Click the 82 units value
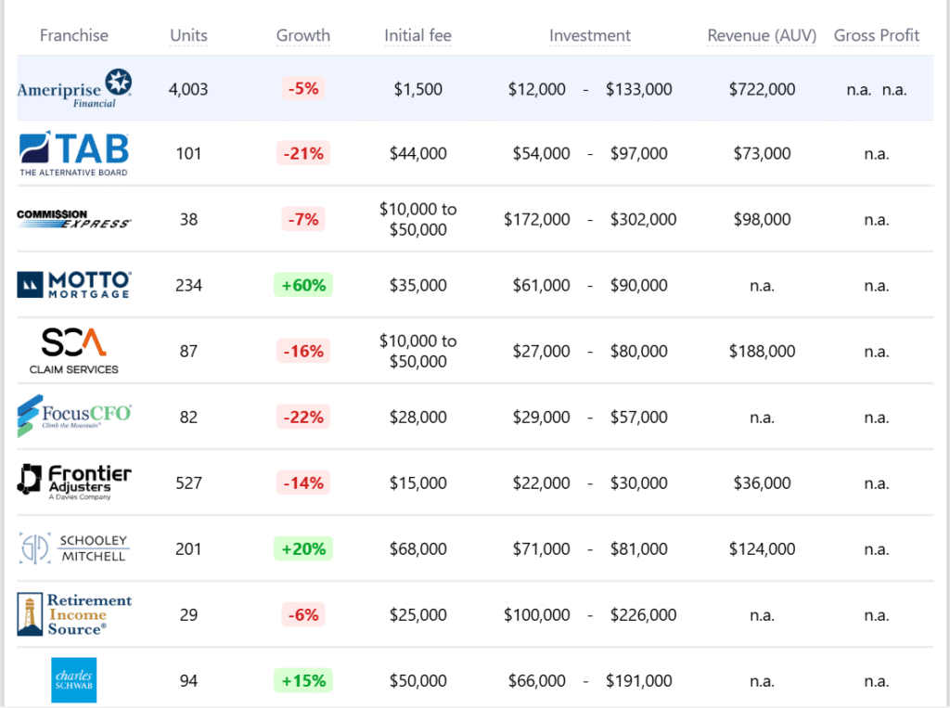Image resolution: width=950 pixels, height=708 pixels. tap(188, 417)
